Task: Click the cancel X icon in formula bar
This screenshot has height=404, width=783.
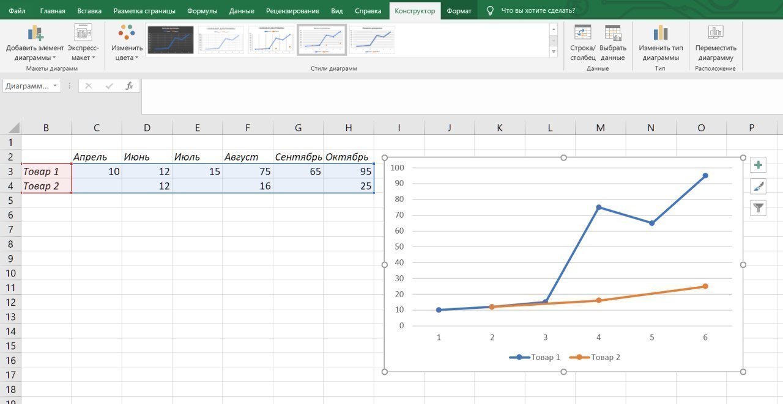Action: (x=89, y=86)
